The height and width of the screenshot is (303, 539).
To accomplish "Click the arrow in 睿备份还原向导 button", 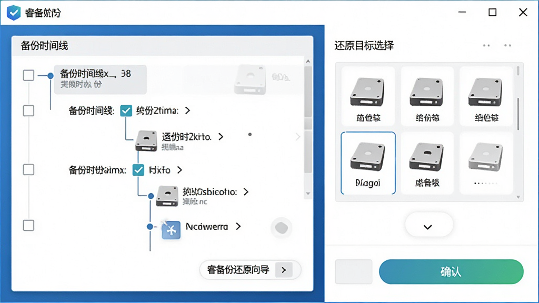I will (x=284, y=270).
